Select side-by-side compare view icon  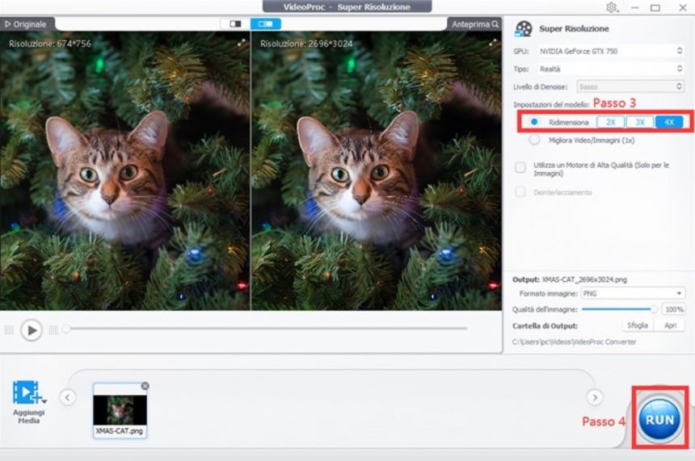click(x=266, y=24)
